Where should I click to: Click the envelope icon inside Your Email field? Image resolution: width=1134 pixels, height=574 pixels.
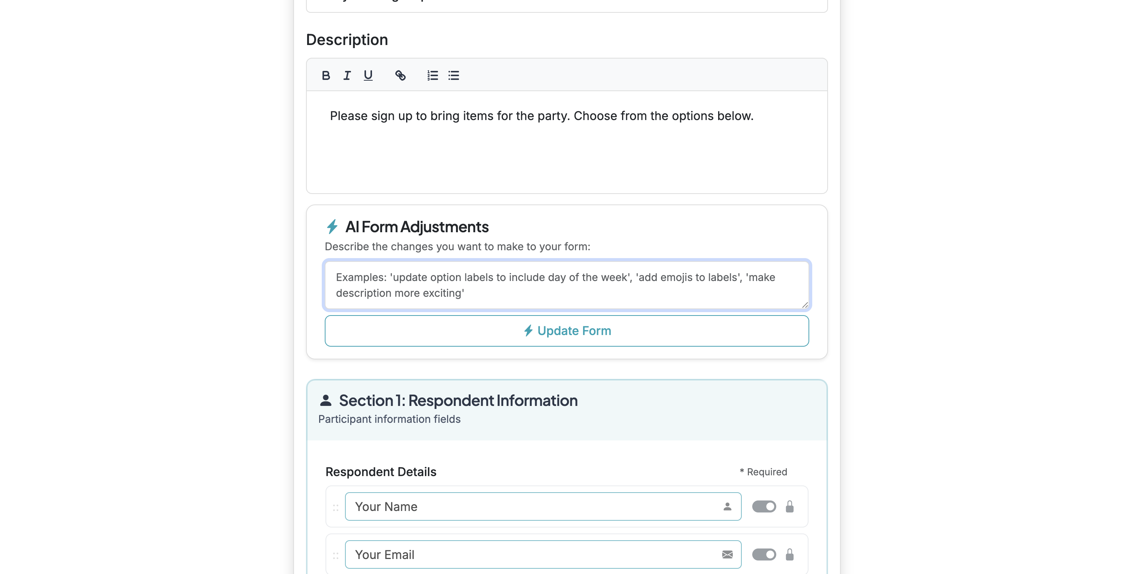[x=727, y=554]
